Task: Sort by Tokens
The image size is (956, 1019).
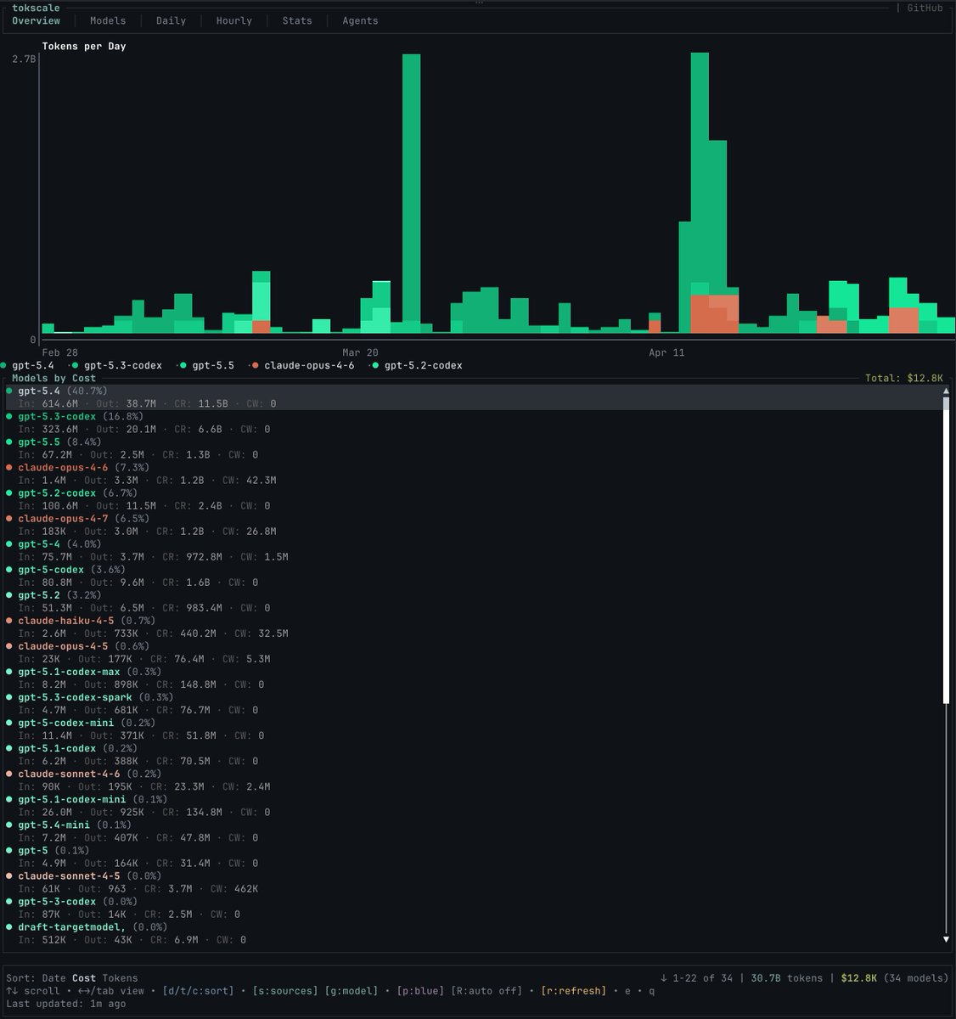Action: (x=120, y=978)
